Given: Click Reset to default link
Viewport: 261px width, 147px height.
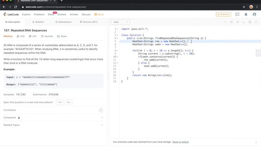Looking at the screenshot, I should tap(180, 142).
